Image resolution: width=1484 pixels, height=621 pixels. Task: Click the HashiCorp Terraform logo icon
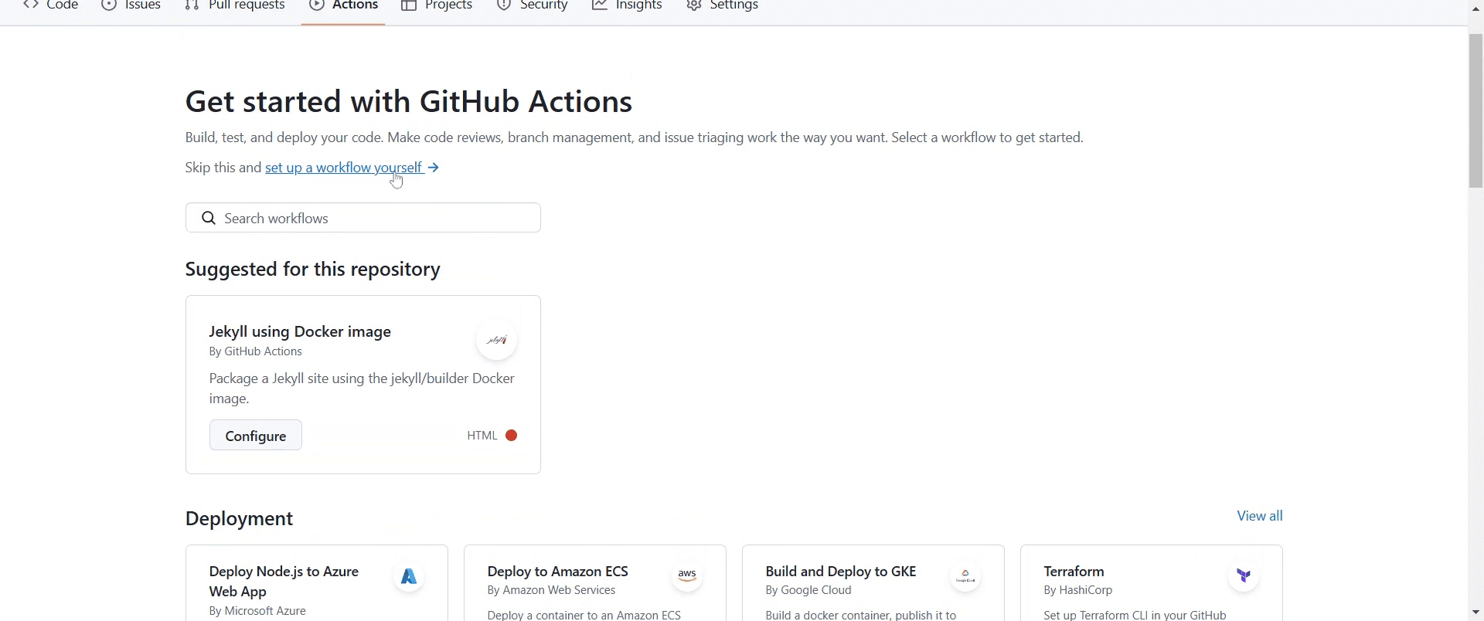[1244, 576]
